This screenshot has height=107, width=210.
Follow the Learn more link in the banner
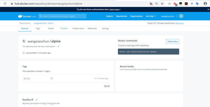pos(115,10)
